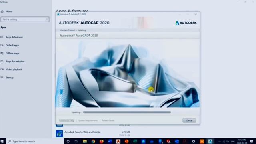Minimize the AutoCAD 2020 installer window
Image resolution: width=256 pixels, height=144 pixels.
click(180, 14)
